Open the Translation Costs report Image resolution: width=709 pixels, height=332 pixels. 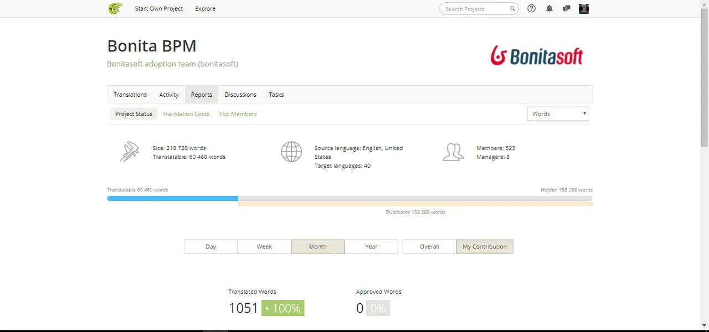point(186,114)
